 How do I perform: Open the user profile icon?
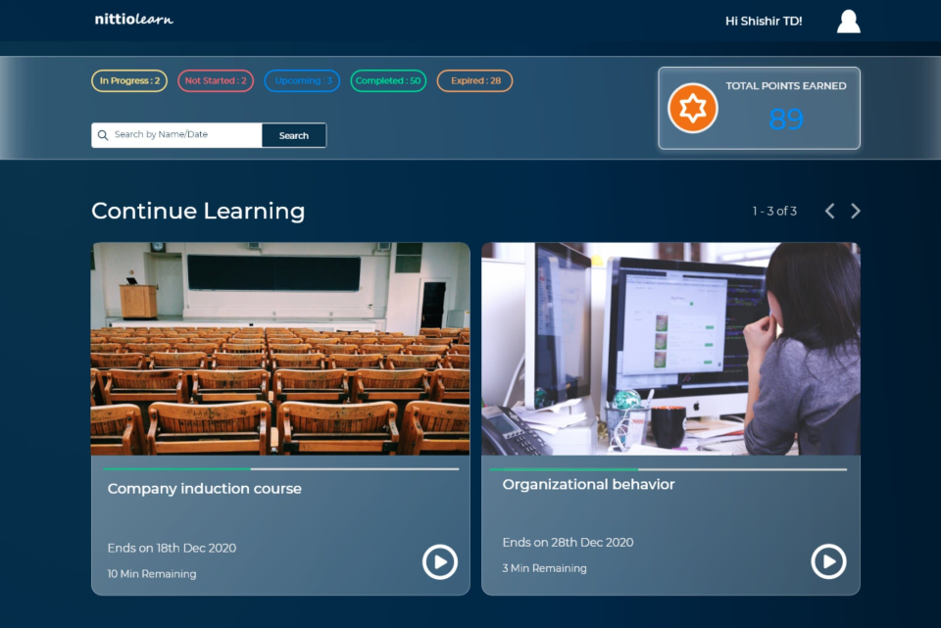coord(847,20)
